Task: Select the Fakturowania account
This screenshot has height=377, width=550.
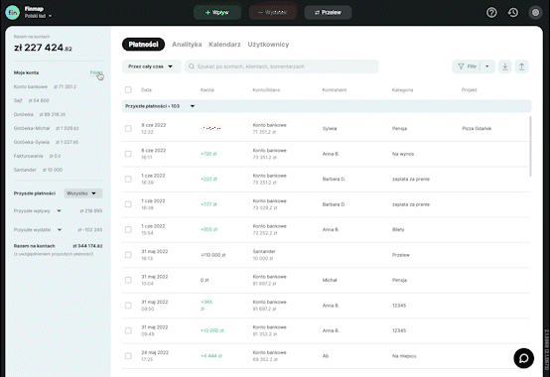Action: coord(37,156)
